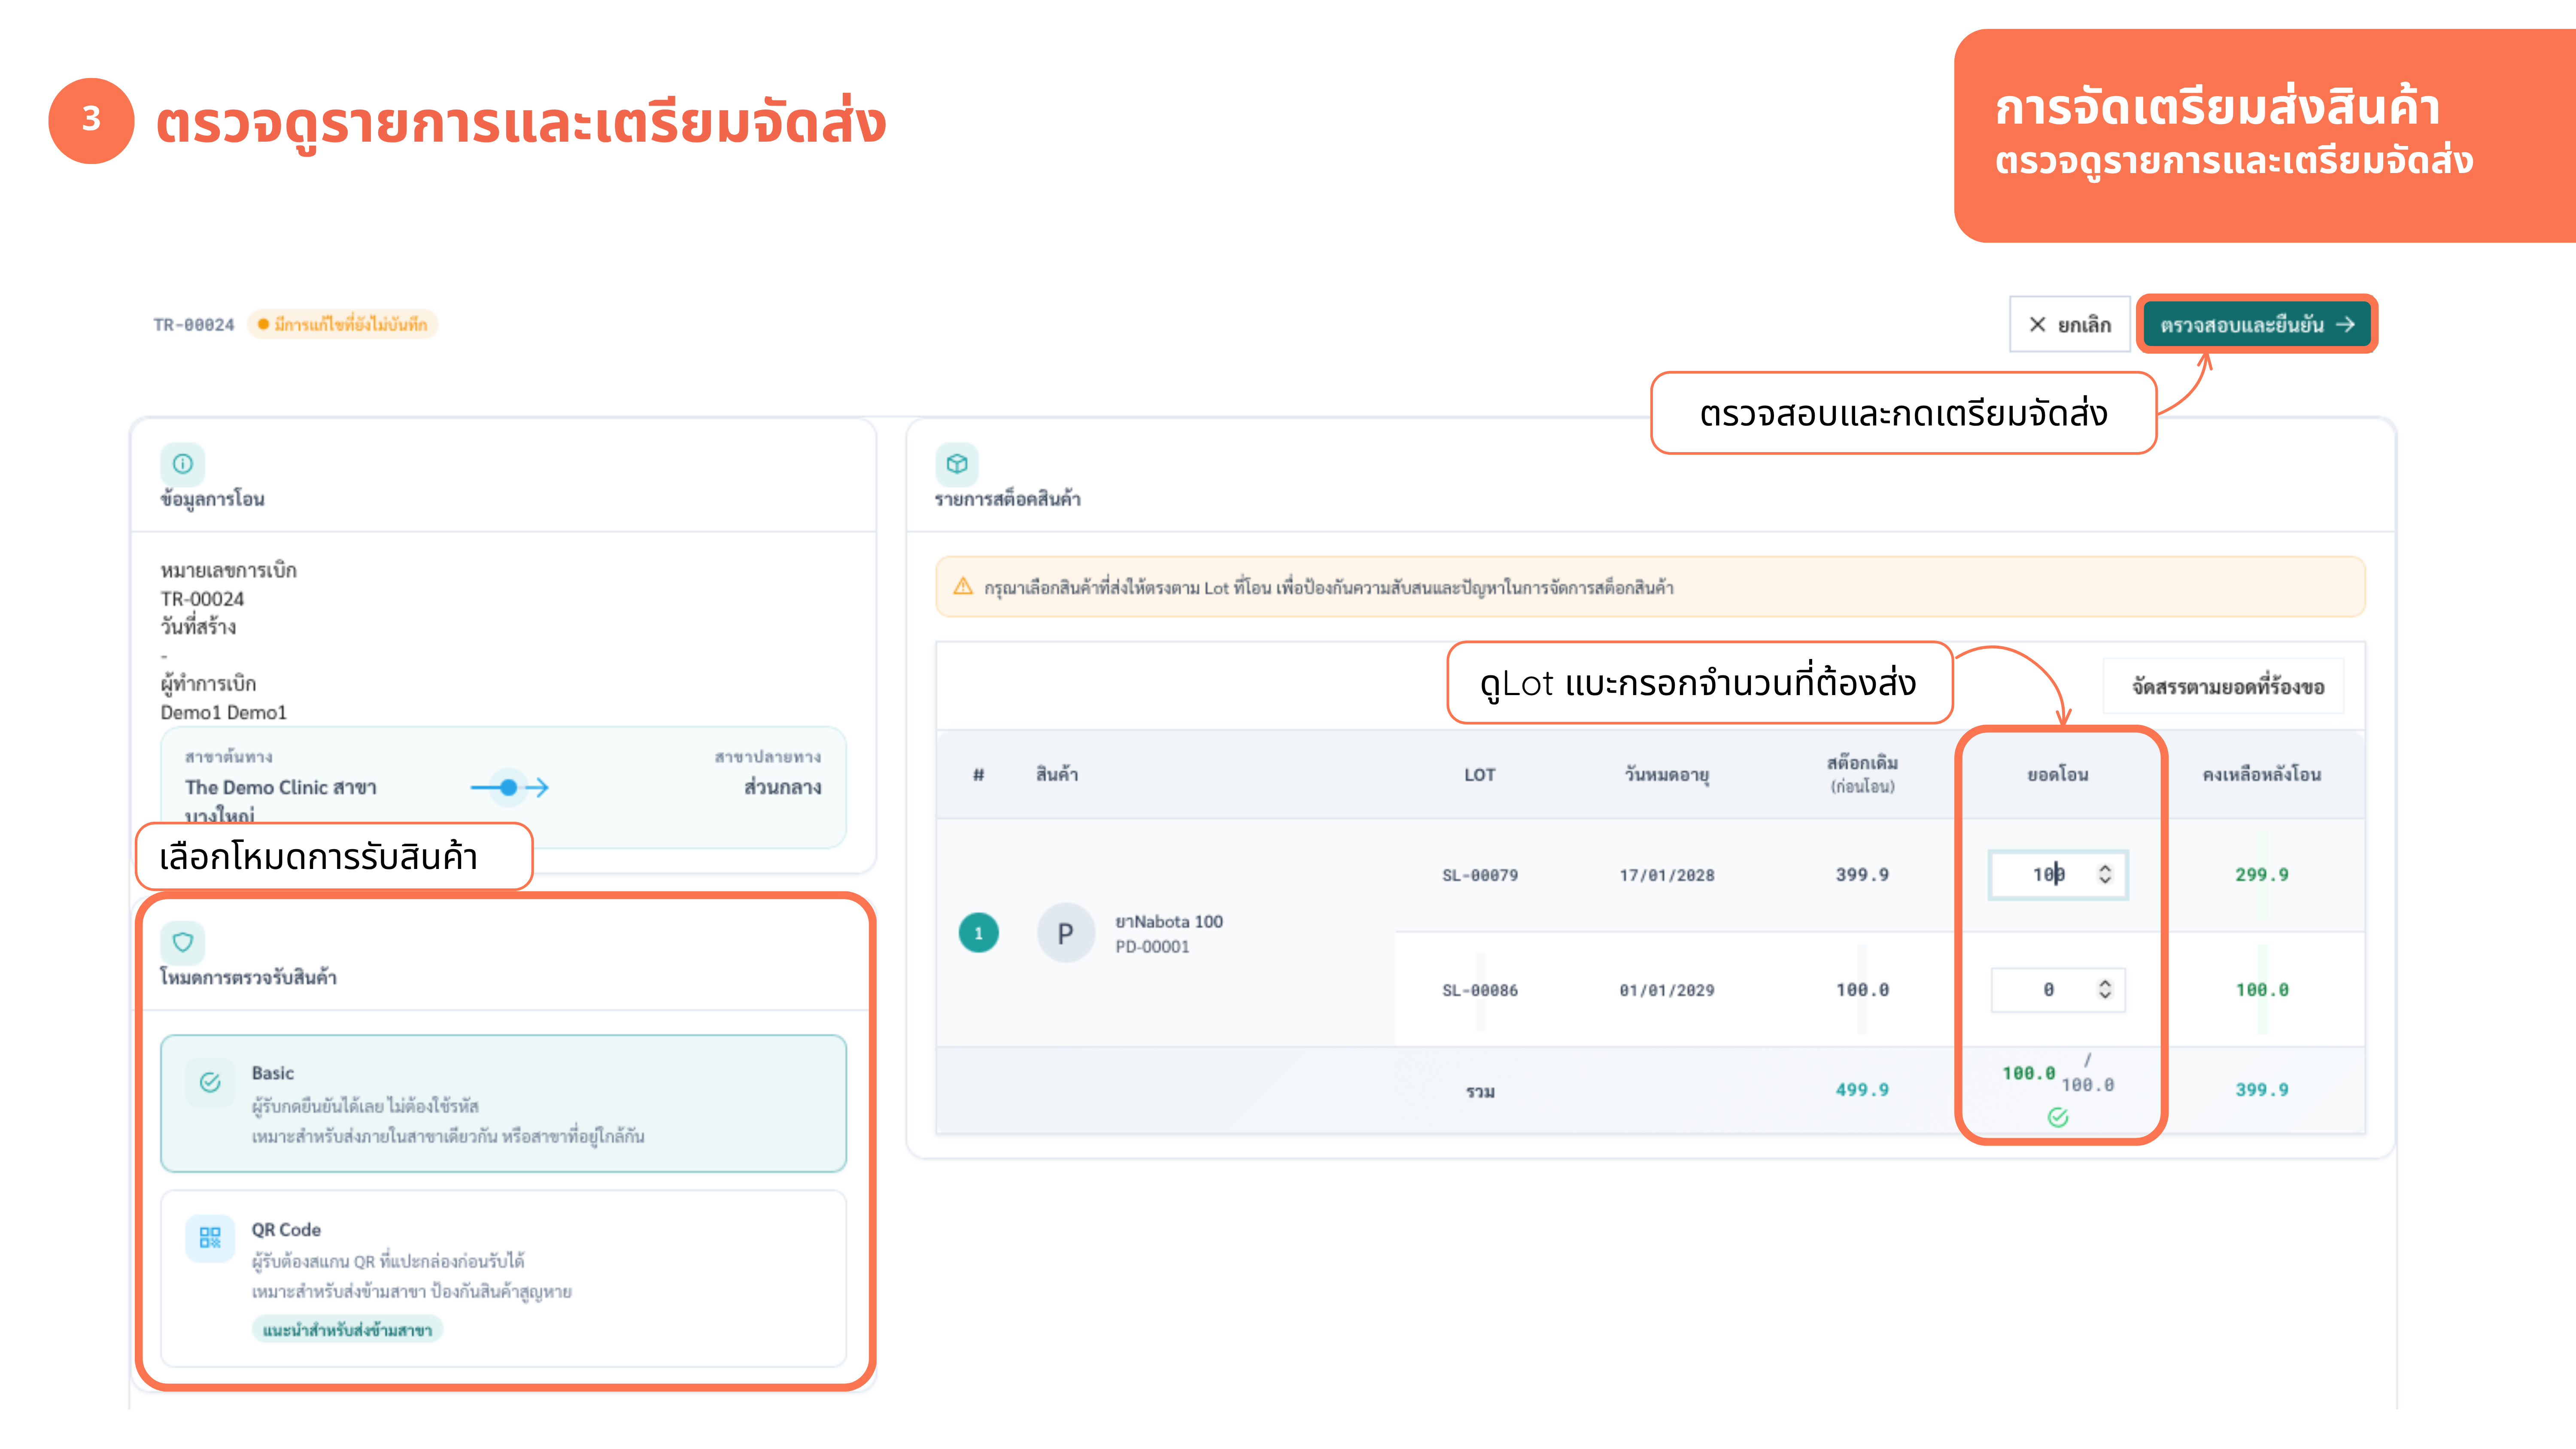Click the number stepper arrows for lot SL-00079
2576x1449 pixels.
(x=2105, y=875)
